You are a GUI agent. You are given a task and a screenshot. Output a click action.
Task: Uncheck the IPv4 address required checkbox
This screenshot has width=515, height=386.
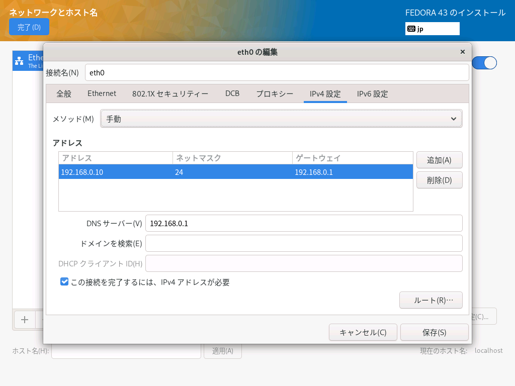tap(64, 282)
